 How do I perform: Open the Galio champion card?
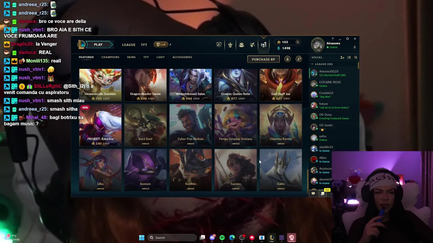(x=280, y=170)
